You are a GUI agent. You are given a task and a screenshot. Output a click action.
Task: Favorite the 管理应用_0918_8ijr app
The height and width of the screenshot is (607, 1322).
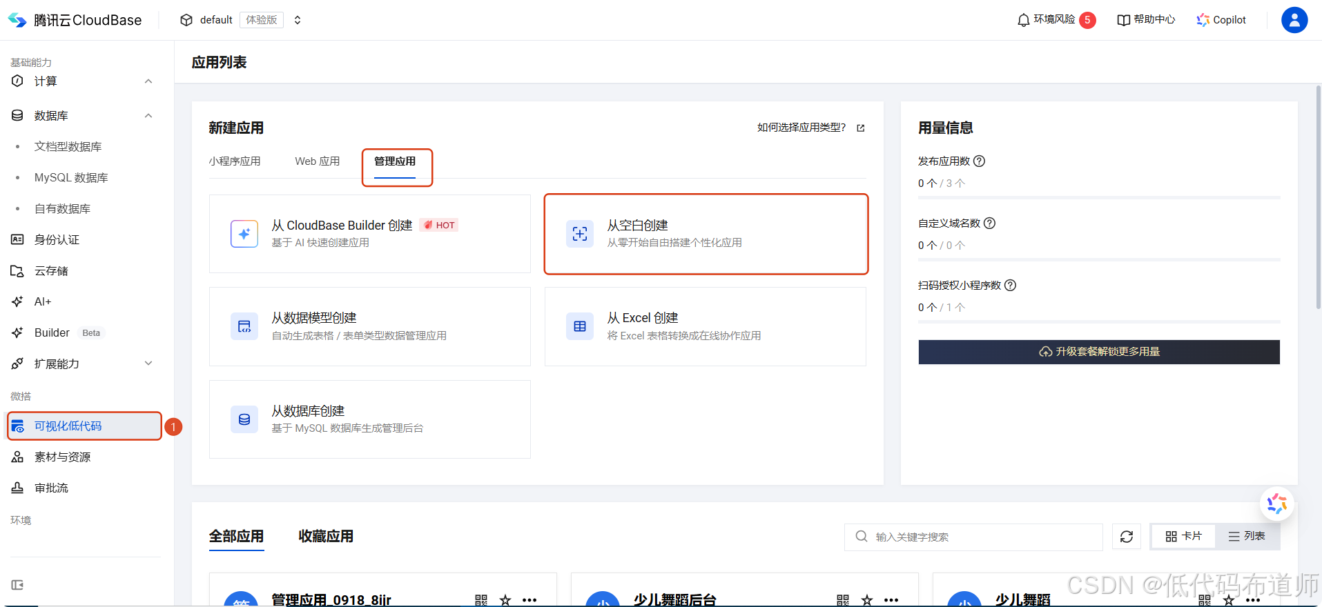coord(505,600)
